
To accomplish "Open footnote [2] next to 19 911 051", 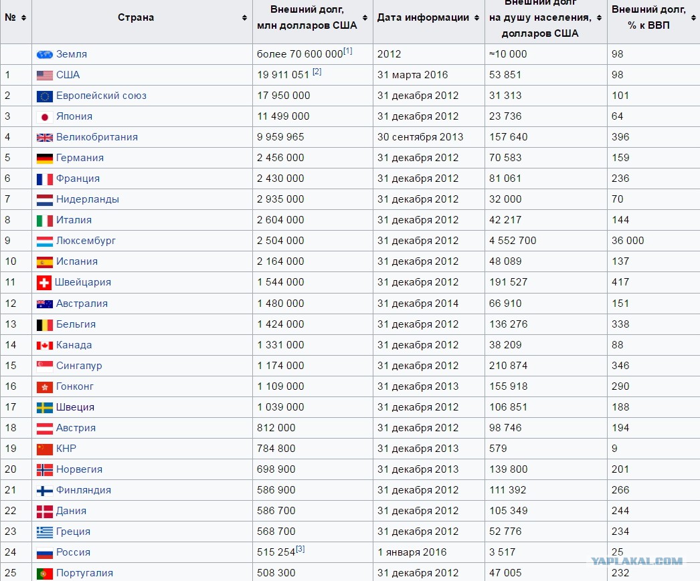I will pyautogui.click(x=317, y=72).
